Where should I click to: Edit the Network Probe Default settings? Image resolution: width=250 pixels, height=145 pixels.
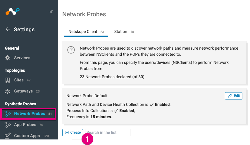(234, 96)
